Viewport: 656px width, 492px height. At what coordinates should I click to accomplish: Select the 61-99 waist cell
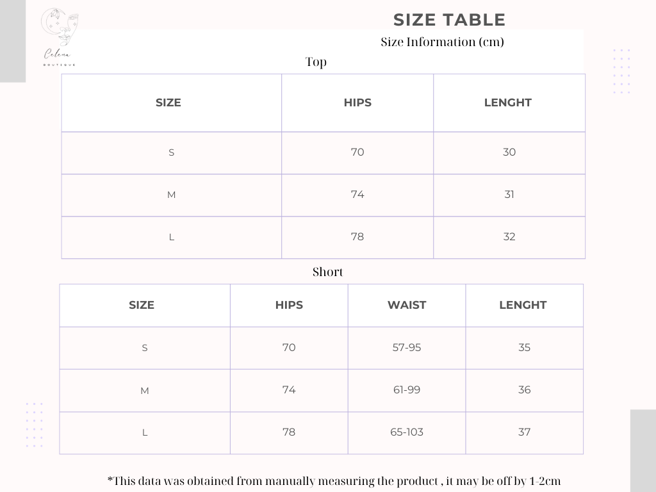point(407,389)
